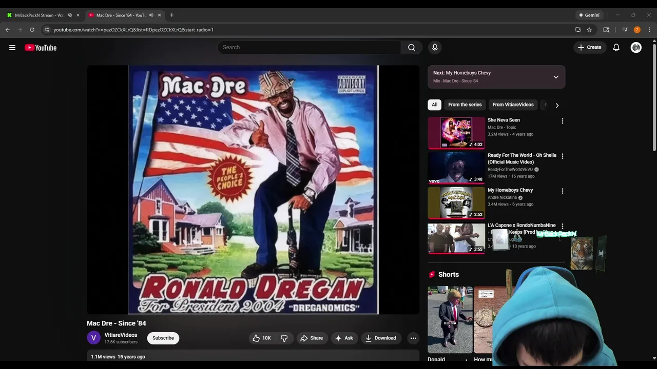The image size is (657, 369).
Task: Click the YouTube search field
Action: tap(309, 48)
